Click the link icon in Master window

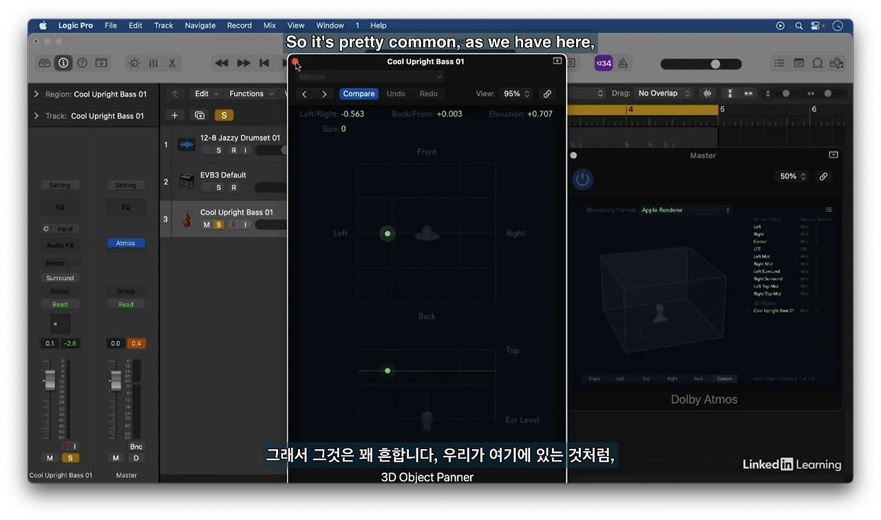[823, 177]
